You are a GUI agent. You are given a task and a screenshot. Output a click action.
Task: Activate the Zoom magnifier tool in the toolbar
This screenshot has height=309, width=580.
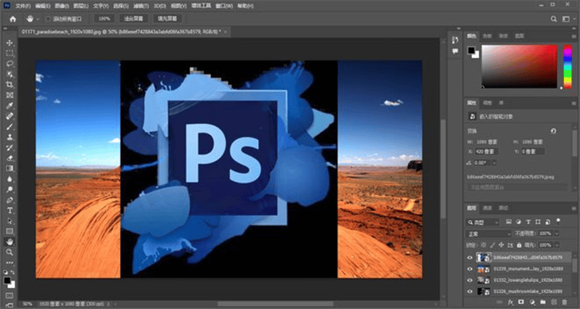(x=9, y=252)
